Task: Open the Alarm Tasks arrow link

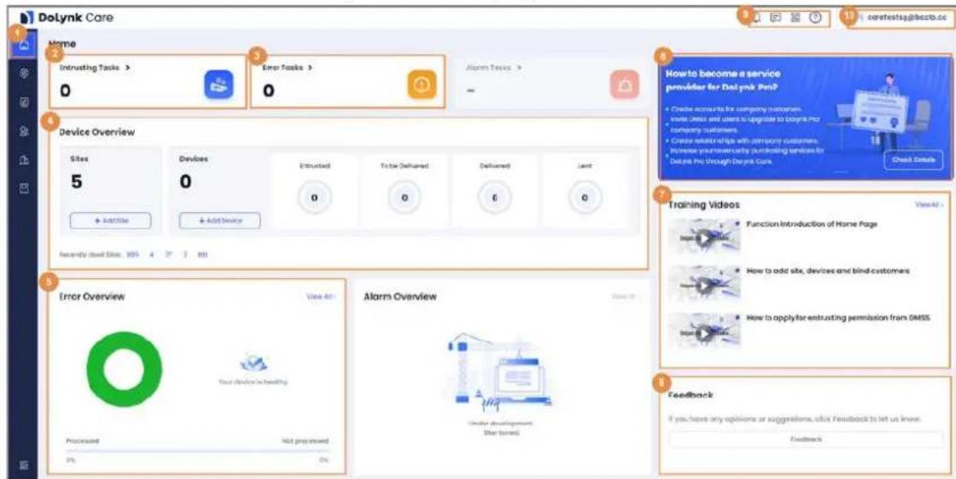Action: [x=493, y=69]
